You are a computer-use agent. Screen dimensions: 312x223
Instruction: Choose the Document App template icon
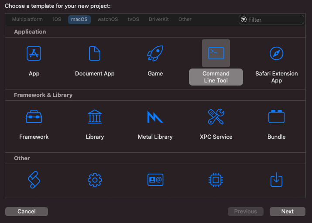tap(95, 53)
